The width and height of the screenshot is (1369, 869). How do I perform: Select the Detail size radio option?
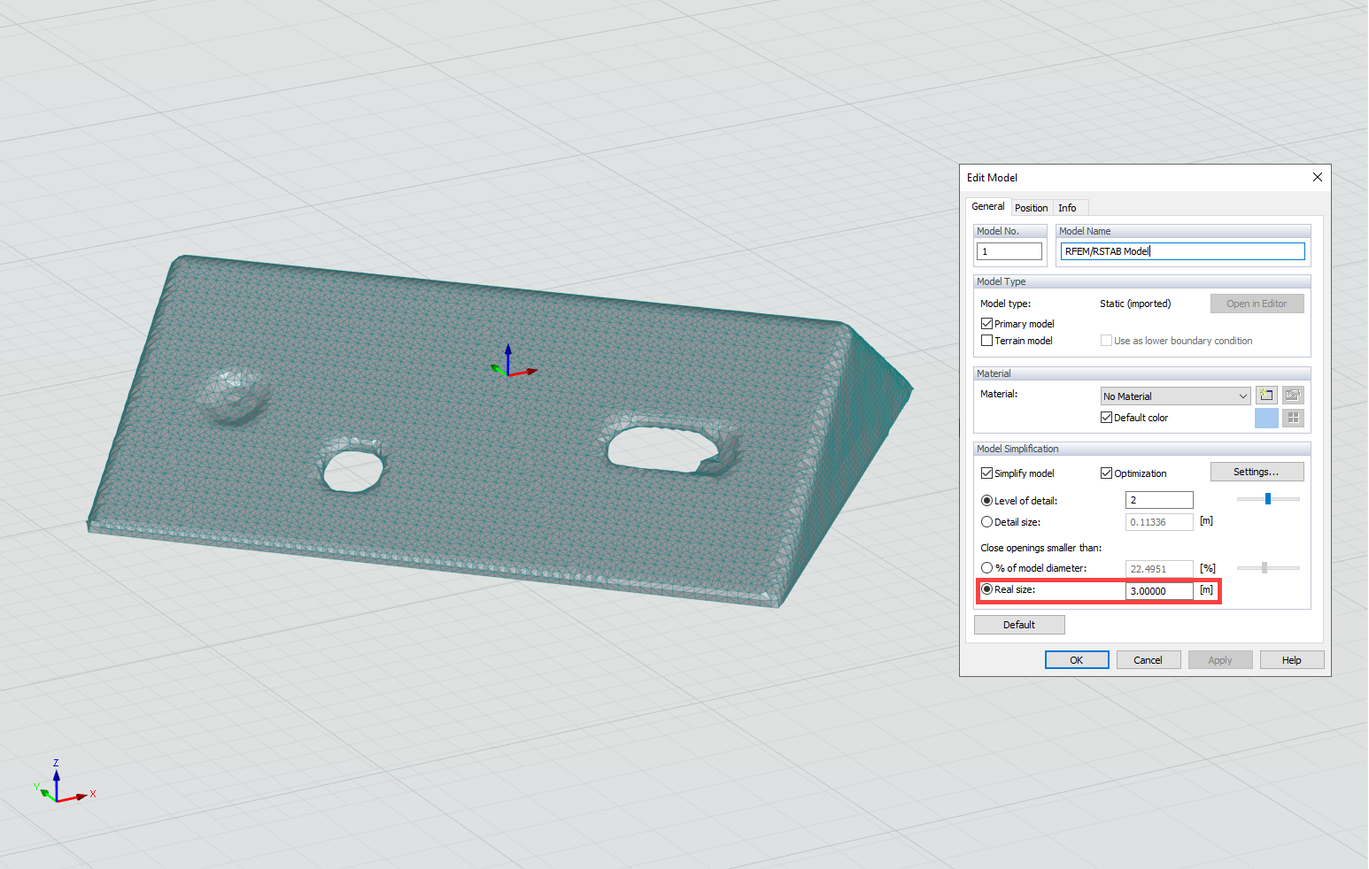tap(986, 522)
